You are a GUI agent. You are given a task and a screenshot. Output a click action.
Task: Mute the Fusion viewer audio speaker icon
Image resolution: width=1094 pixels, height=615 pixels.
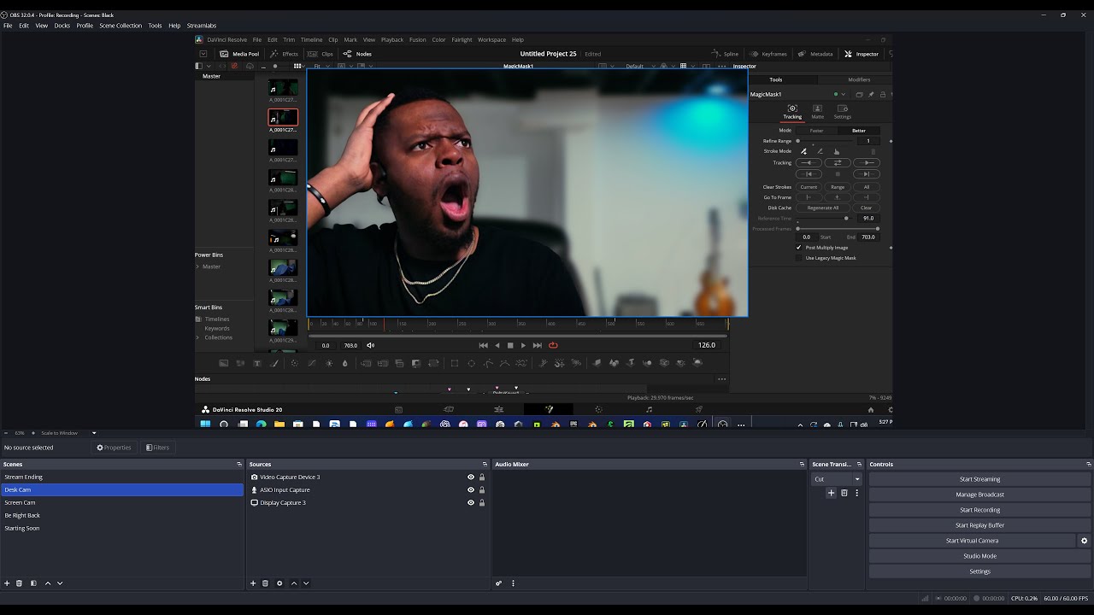coord(371,345)
